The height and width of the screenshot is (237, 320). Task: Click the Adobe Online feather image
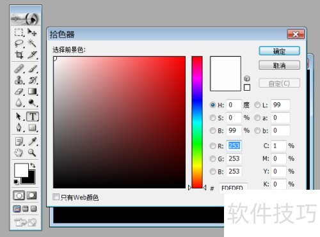click(26, 19)
